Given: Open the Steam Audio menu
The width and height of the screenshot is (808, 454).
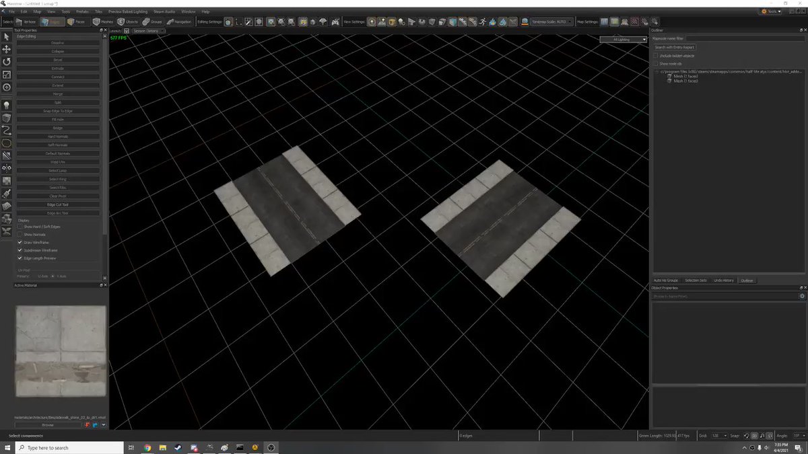Looking at the screenshot, I should pos(165,11).
